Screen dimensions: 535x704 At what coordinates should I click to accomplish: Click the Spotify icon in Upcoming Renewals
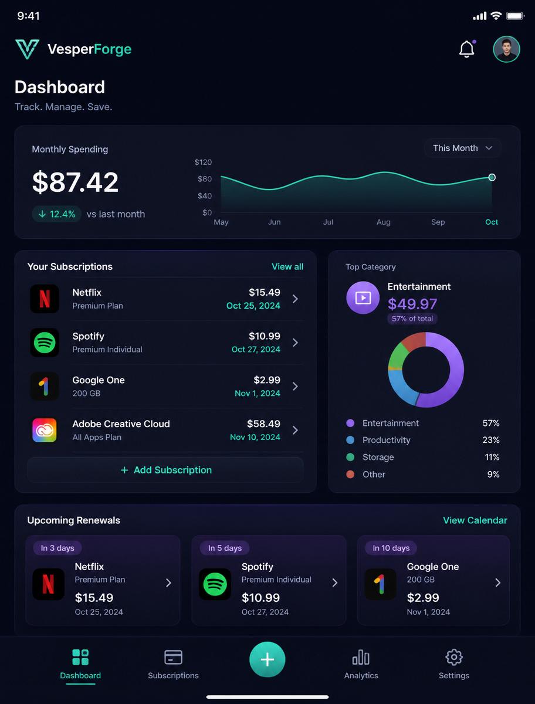(x=215, y=583)
